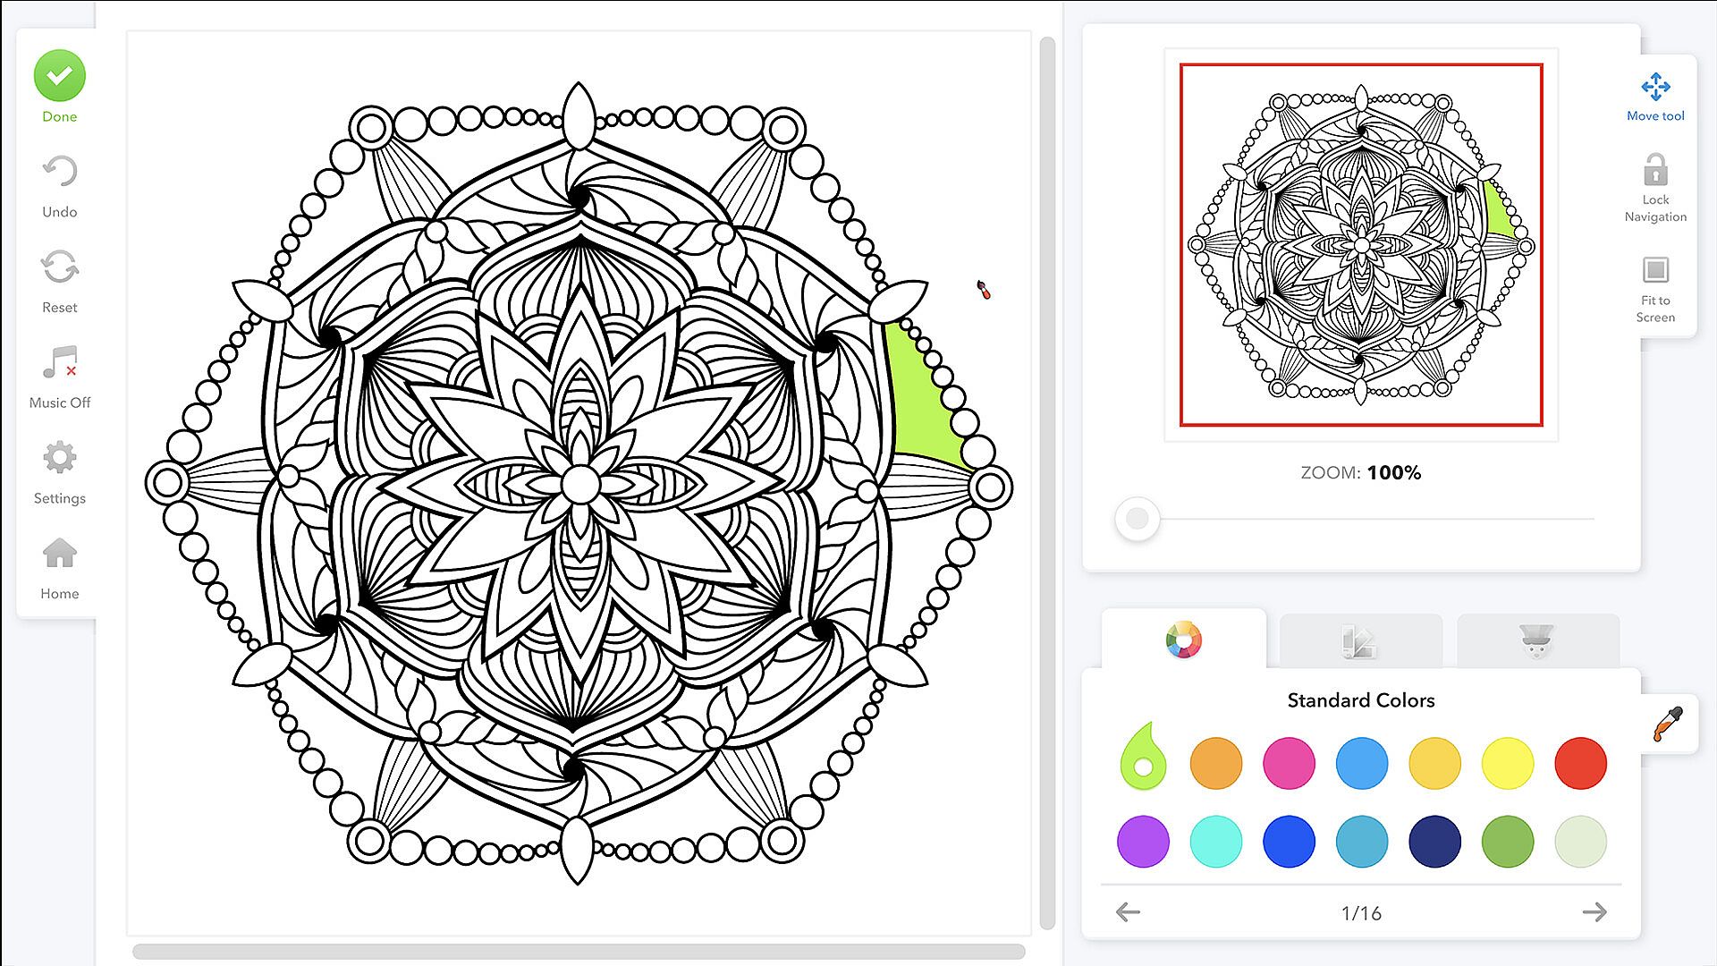The width and height of the screenshot is (1717, 966).
Task: Choose the purple color swatch
Action: (x=1143, y=842)
